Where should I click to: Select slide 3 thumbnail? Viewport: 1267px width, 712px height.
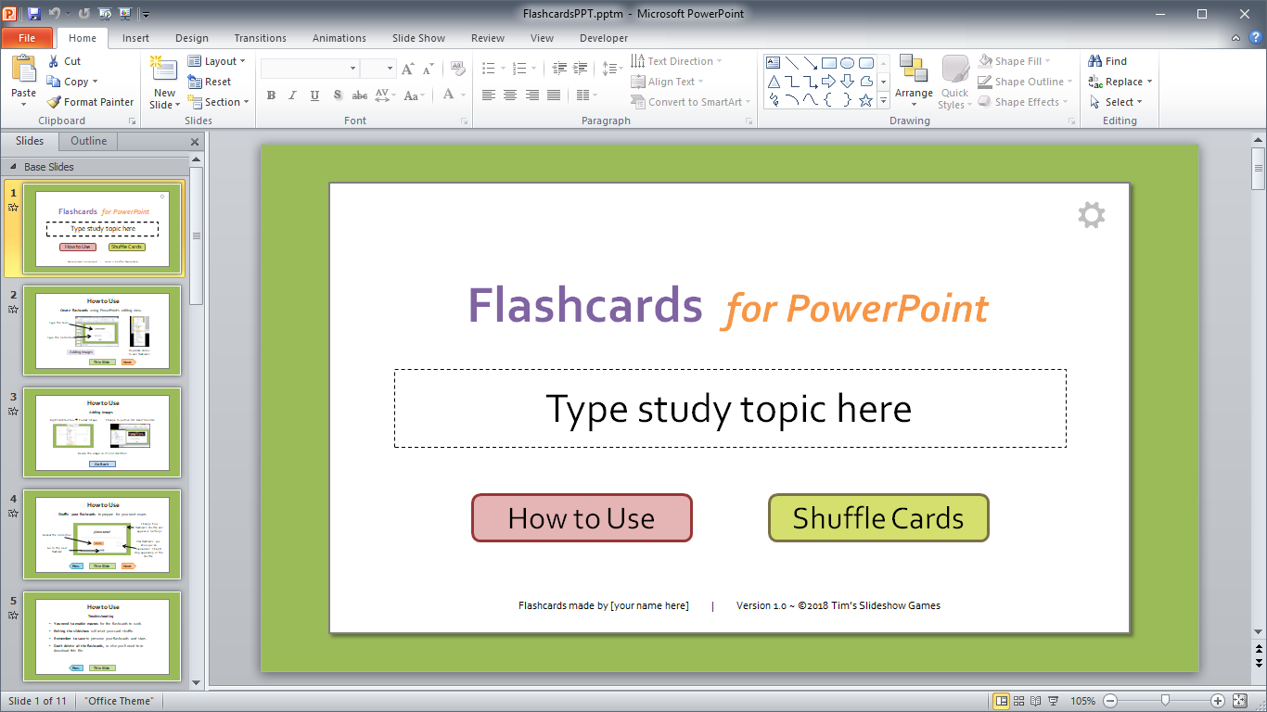pos(102,432)
